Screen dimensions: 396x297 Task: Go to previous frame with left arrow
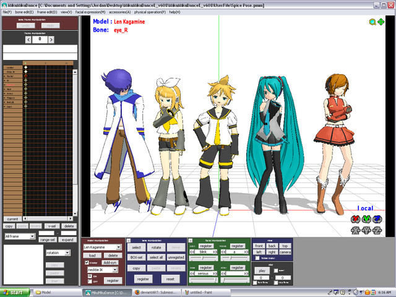coord(28,40)
